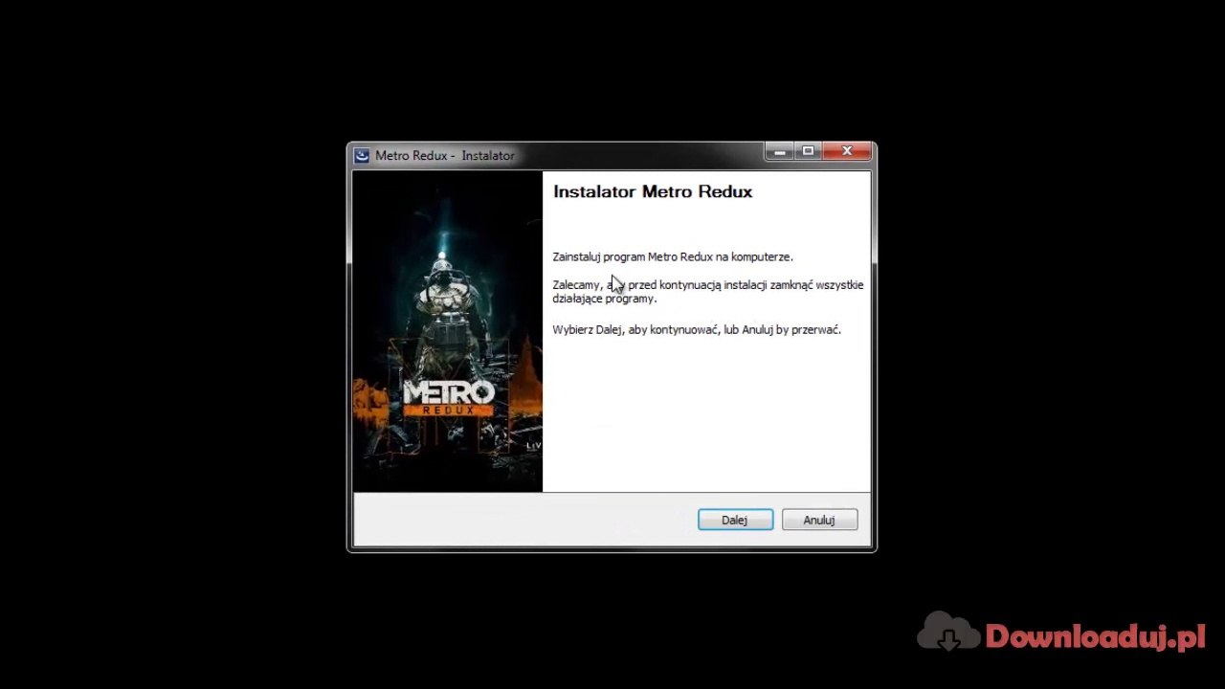Screen dimensions: 1225x689
Task: Click the line starting 'Wybierz Dalej, aby kontynuować'
Action: [x=697, y=329]
